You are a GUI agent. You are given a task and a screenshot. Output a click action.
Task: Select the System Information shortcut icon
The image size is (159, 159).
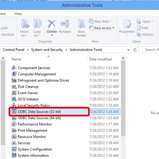pos(14,156)
